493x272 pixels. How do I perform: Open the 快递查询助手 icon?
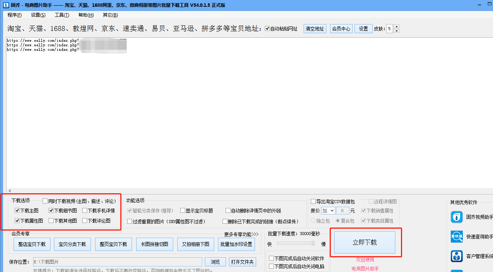[457, 237]
